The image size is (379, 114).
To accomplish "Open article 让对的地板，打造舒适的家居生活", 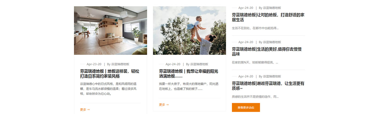I will click(268, 17).
